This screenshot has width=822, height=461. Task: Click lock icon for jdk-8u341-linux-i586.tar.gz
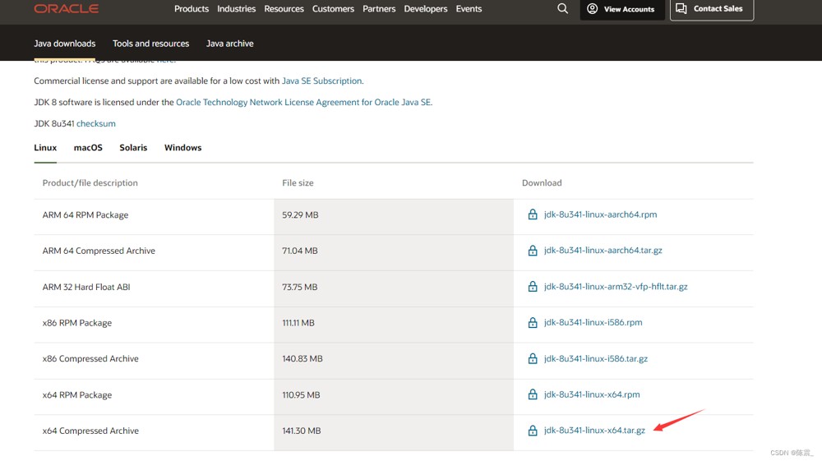tap(533, 358)
